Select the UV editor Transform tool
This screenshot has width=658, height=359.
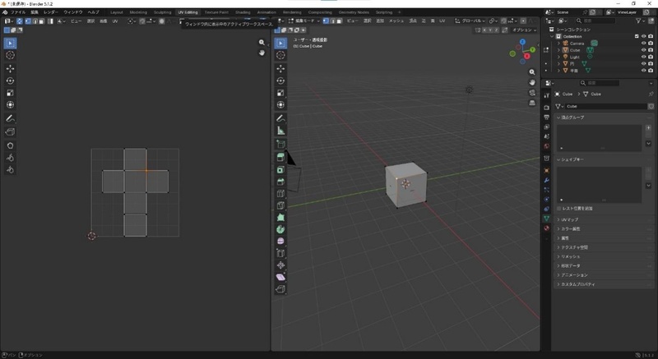click(x=10, y=104)
